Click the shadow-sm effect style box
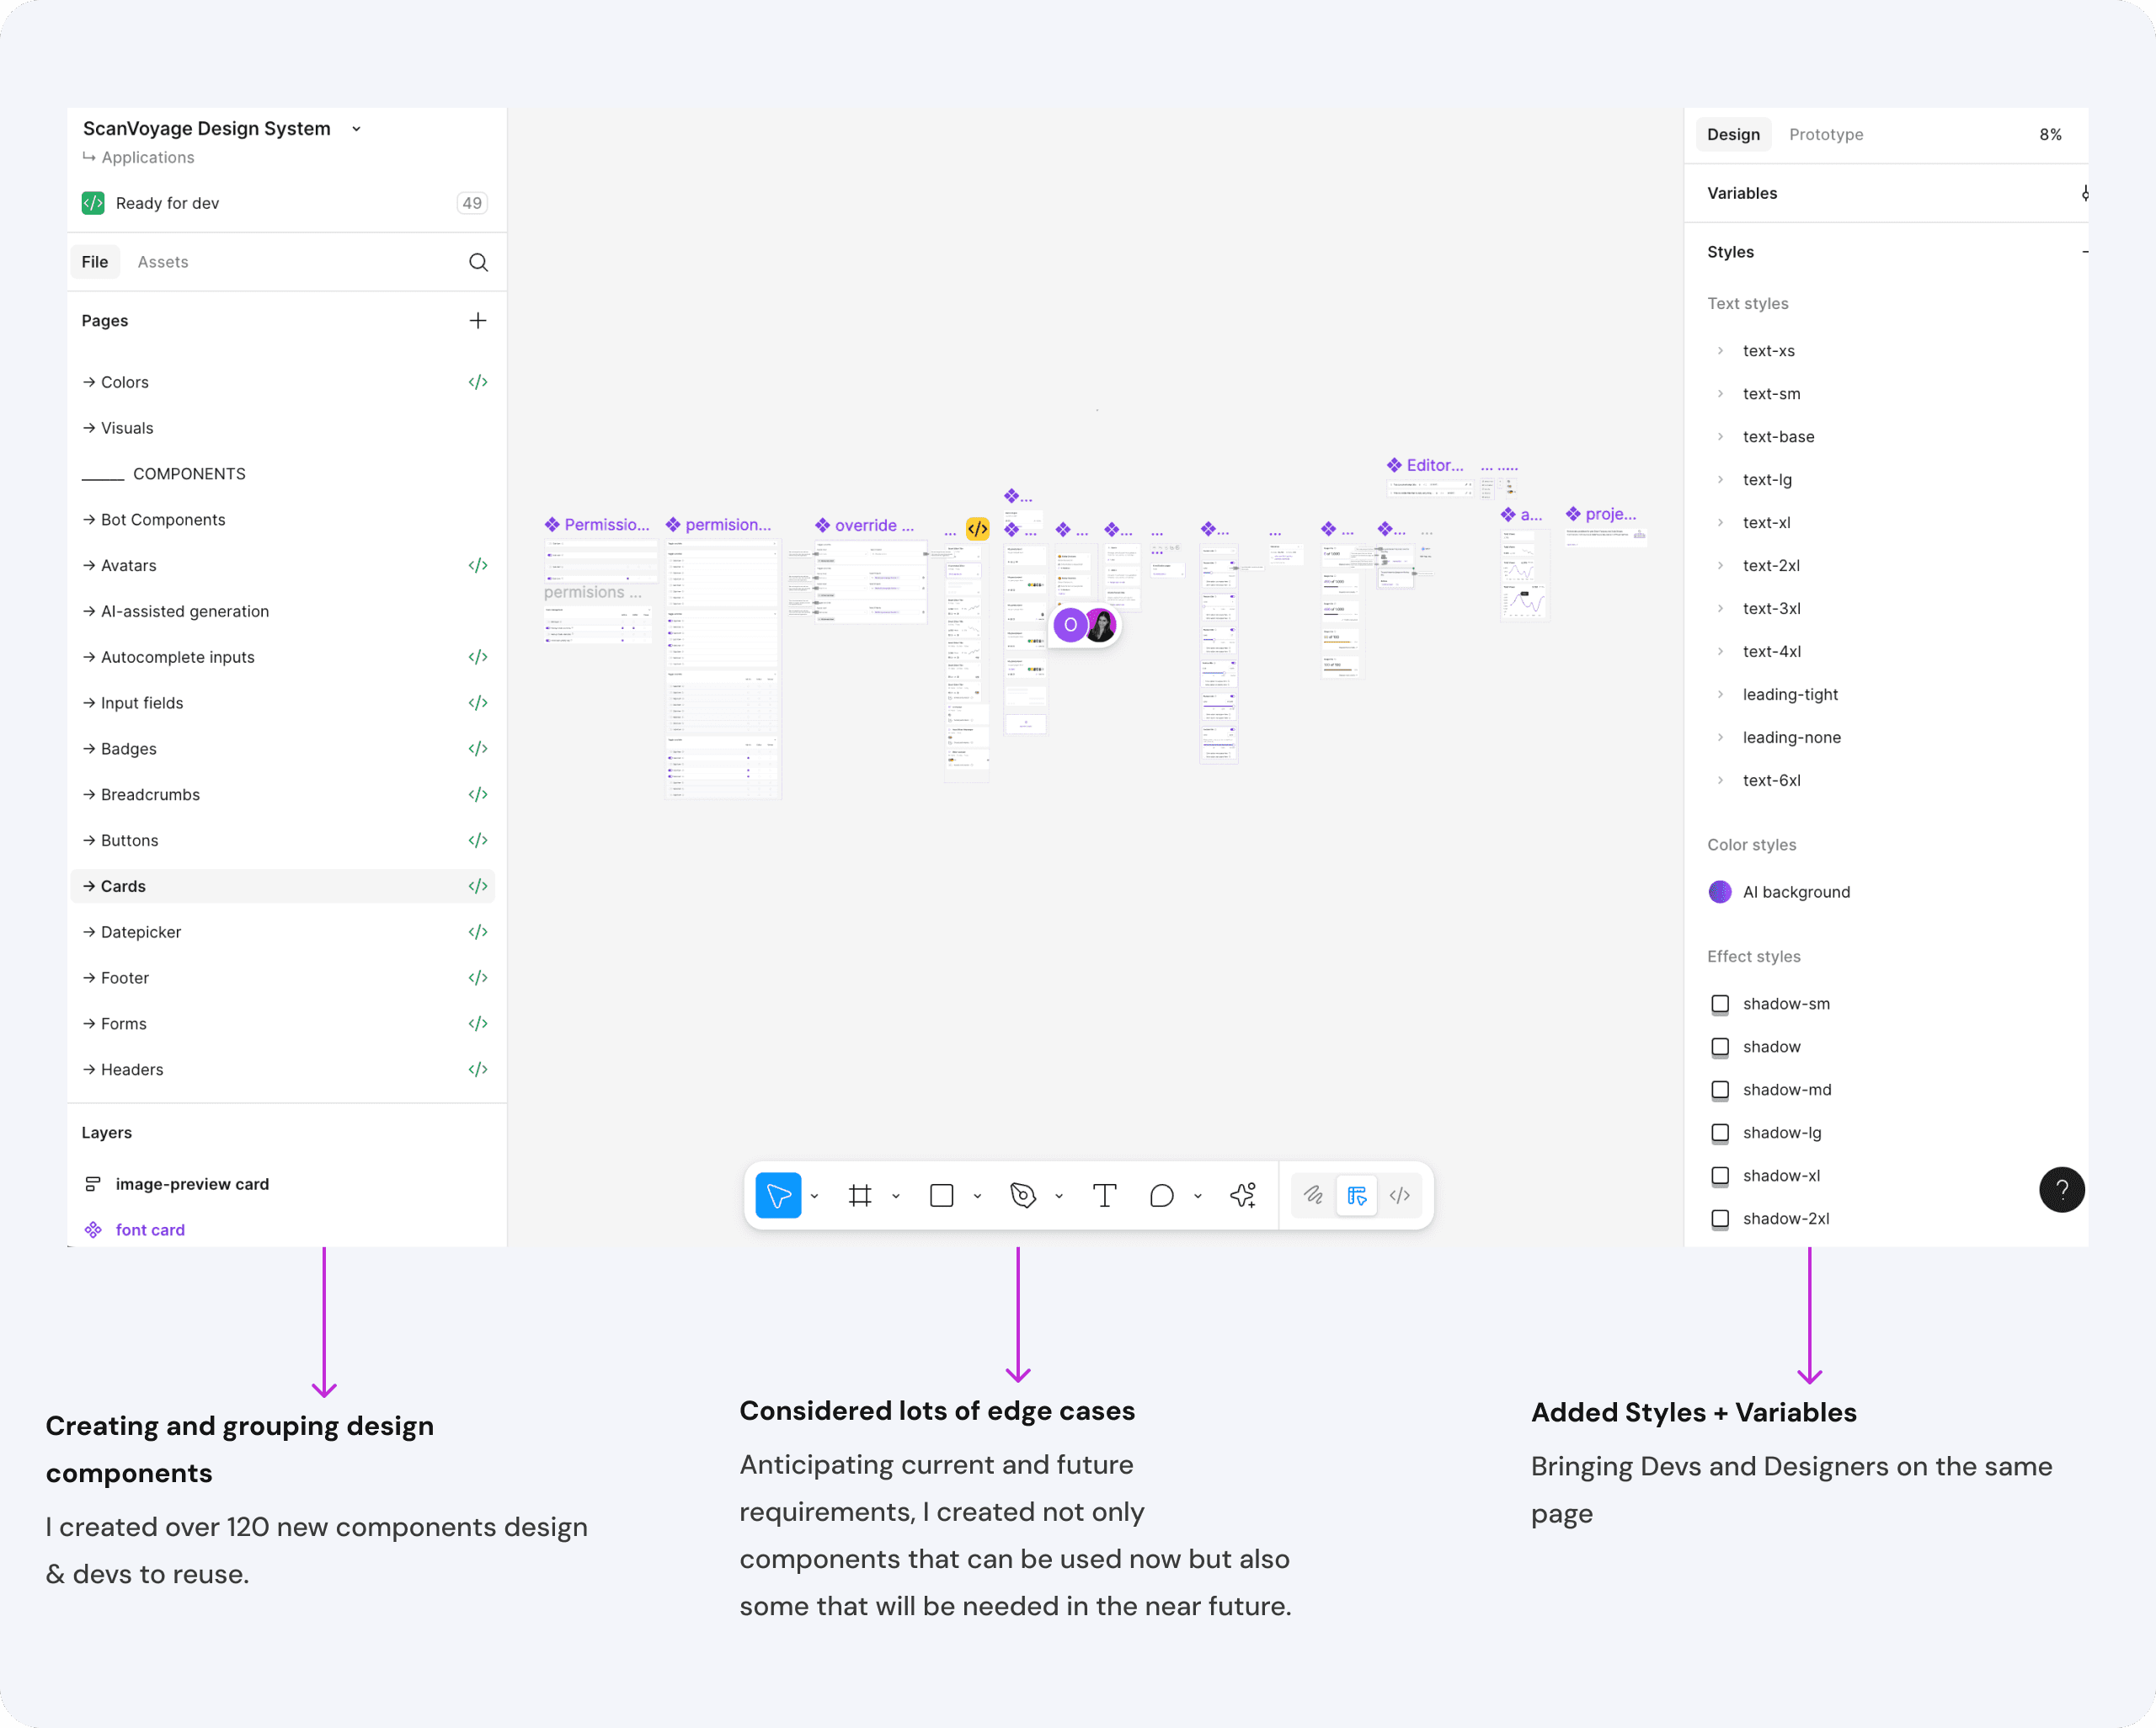The image size is (2156, 1728). (x=1720, y=1004)
